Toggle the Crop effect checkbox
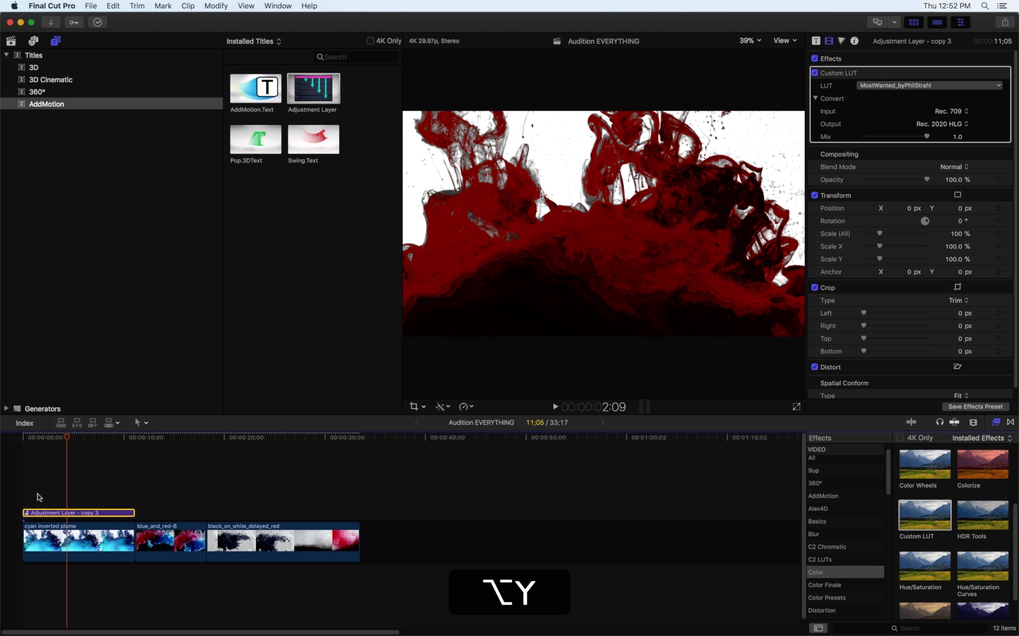 pos(814,287)
